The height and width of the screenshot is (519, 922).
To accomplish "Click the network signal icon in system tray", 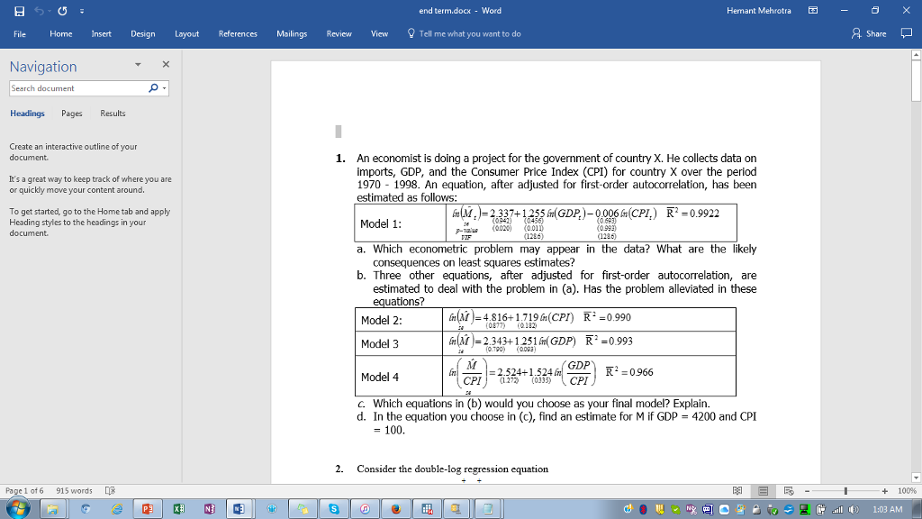I will (837, 510).
